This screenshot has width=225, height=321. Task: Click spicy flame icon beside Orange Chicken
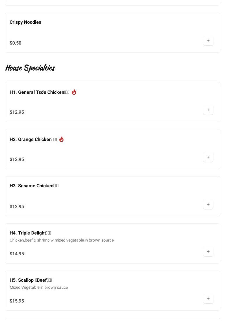pyautogui.click(x=61, y=139)
